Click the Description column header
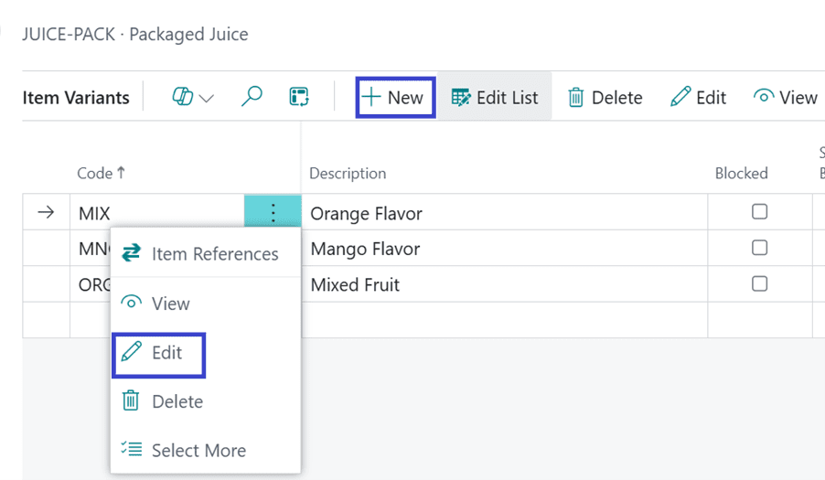The image size is (825, 480). [x=348, y=173]
